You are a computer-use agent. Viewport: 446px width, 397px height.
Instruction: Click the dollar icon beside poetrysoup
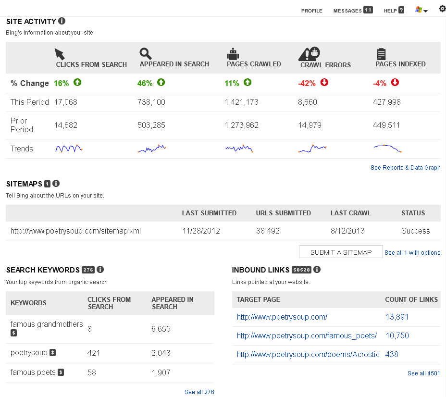click(52, 353)
